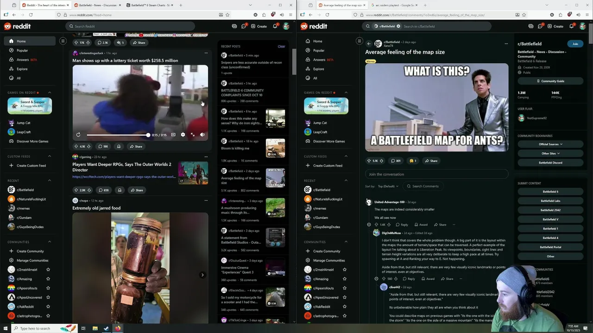Open the Community Guide
The width and height of the screenshot is (593, 333).
click(x=550, y=81)
